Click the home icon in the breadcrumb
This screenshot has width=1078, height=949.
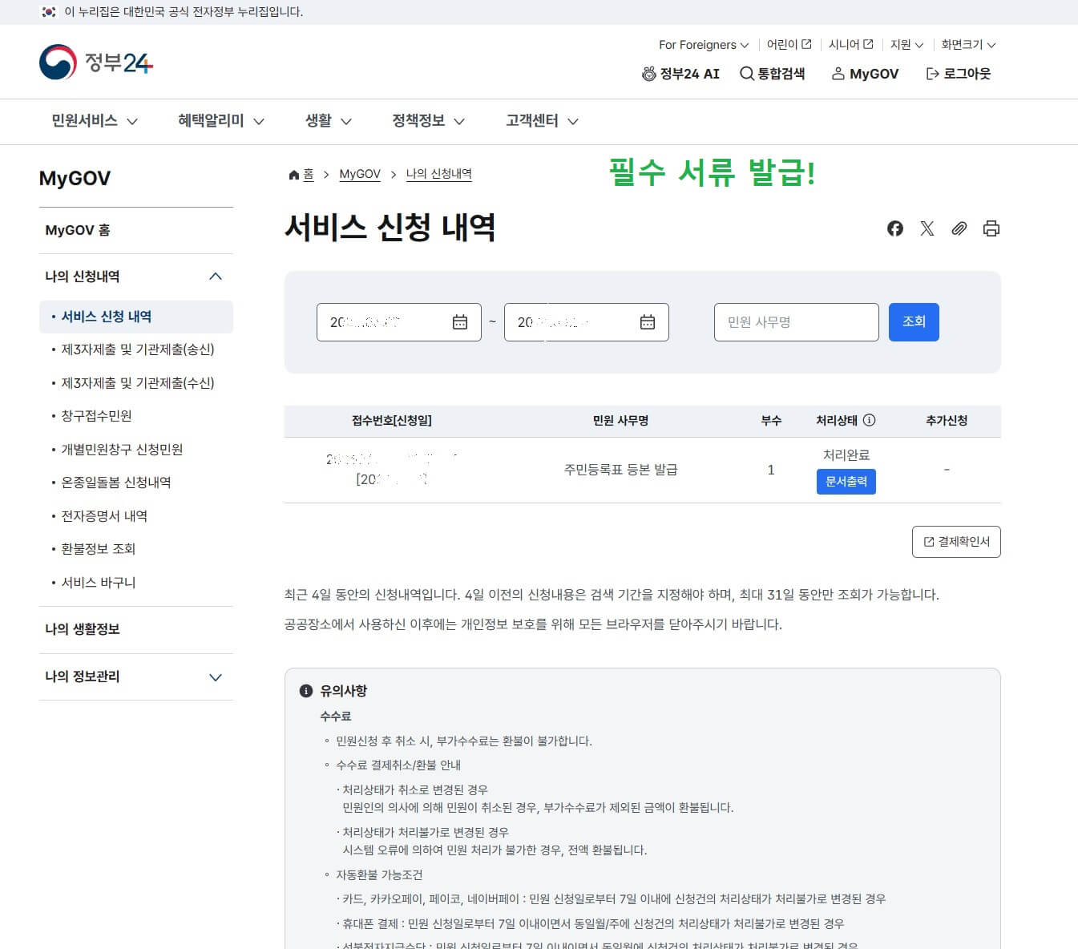pos(294,175)
